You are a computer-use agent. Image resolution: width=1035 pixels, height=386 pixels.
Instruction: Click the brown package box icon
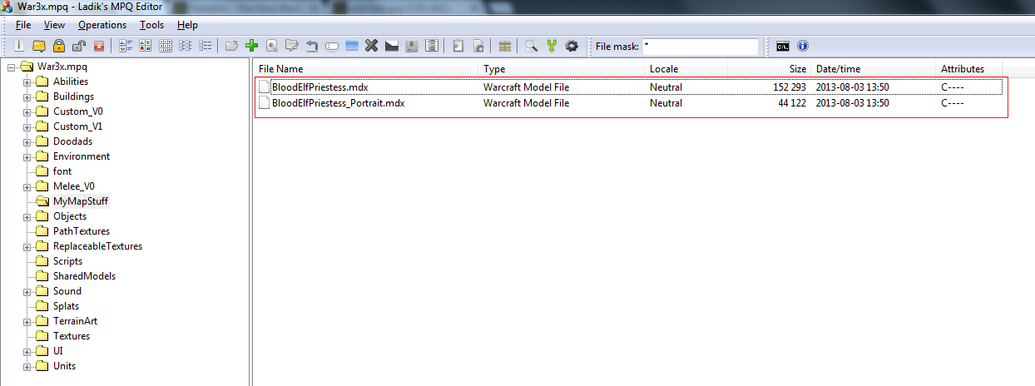click(505, 46)
